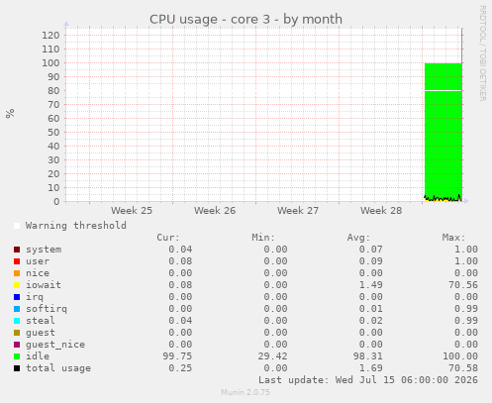Click the 'steal' legend label
Viewport: 492px width, 403px height.
pos(41,321)
